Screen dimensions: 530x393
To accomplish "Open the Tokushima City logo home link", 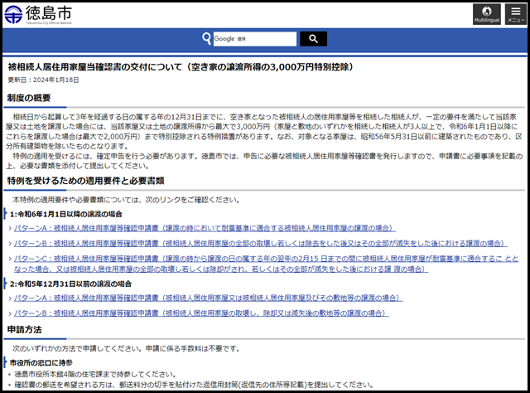I will pyautogui.click(x=38, y=15).
